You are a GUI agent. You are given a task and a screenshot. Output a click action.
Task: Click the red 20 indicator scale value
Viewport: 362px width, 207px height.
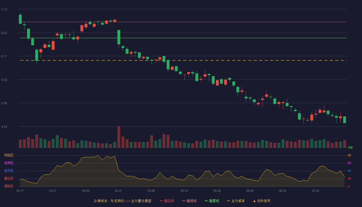point(349,179)
